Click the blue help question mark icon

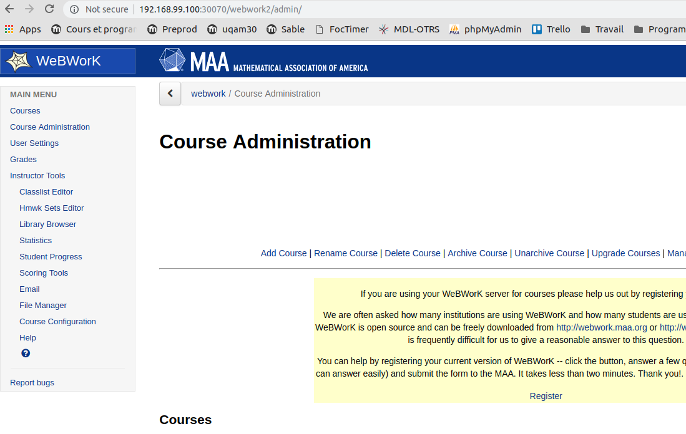pos(26,353)
